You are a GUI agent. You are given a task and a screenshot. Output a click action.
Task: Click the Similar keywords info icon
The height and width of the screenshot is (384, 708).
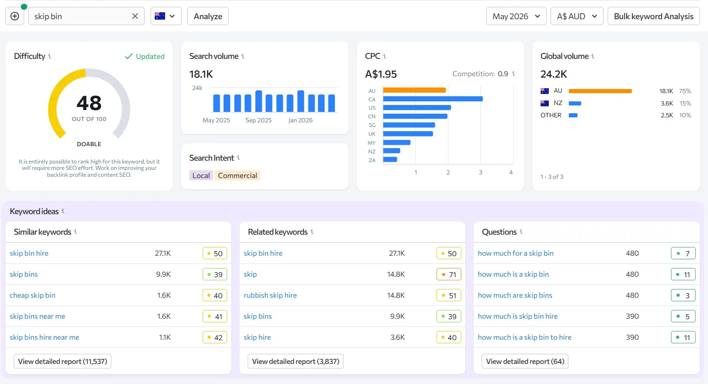pos(75,231)
